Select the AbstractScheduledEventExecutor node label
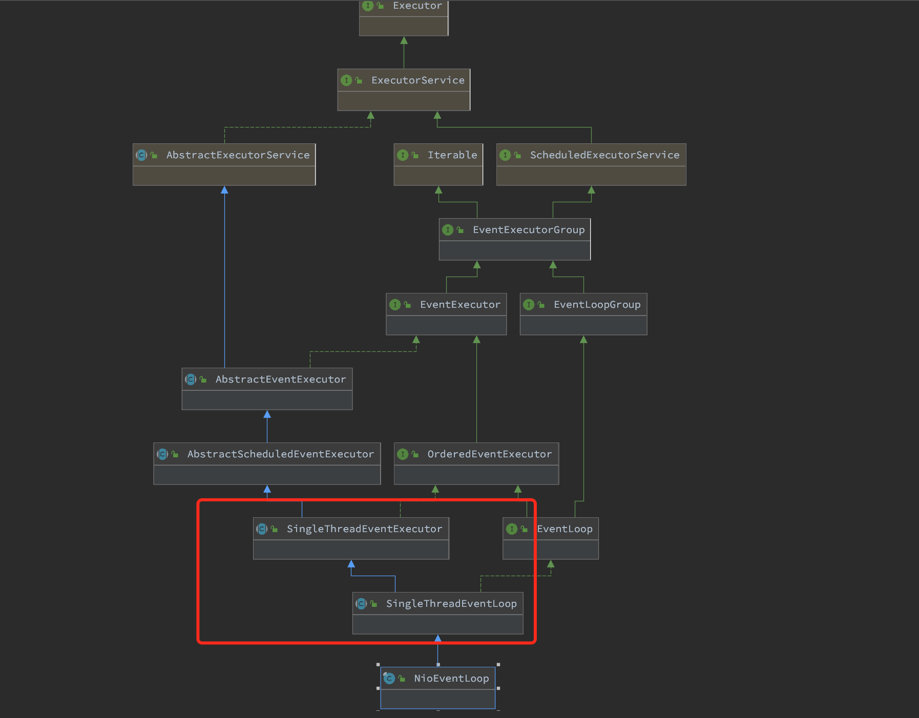919x718 pixels. [281, 454]
